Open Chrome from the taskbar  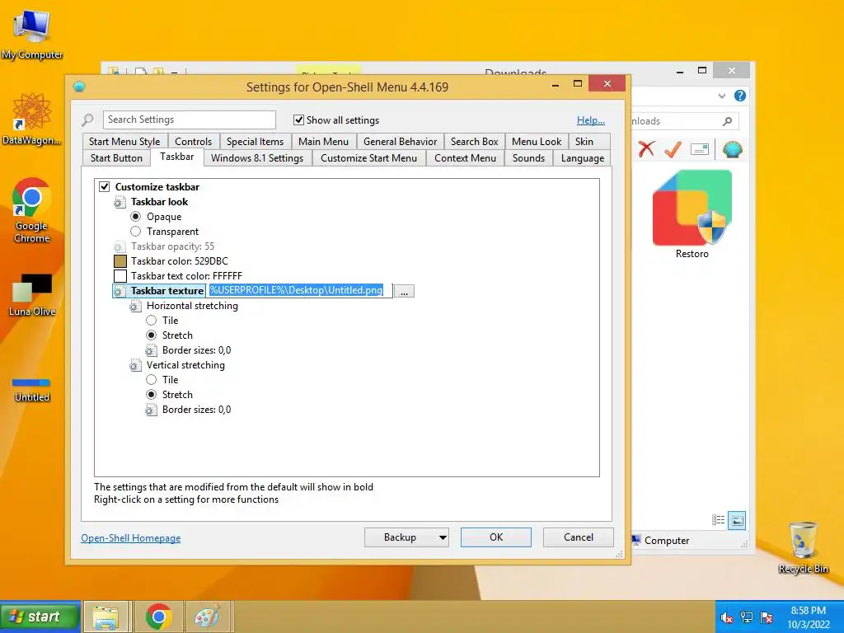tap(158, 617)
